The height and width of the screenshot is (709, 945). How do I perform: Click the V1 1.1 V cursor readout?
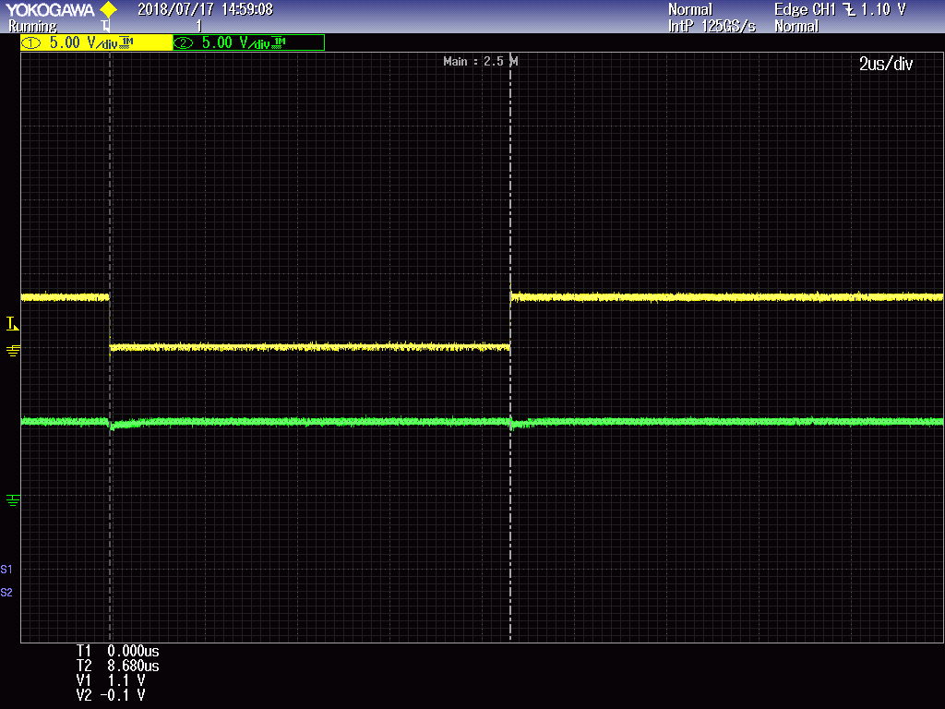[x=110, y=680]
